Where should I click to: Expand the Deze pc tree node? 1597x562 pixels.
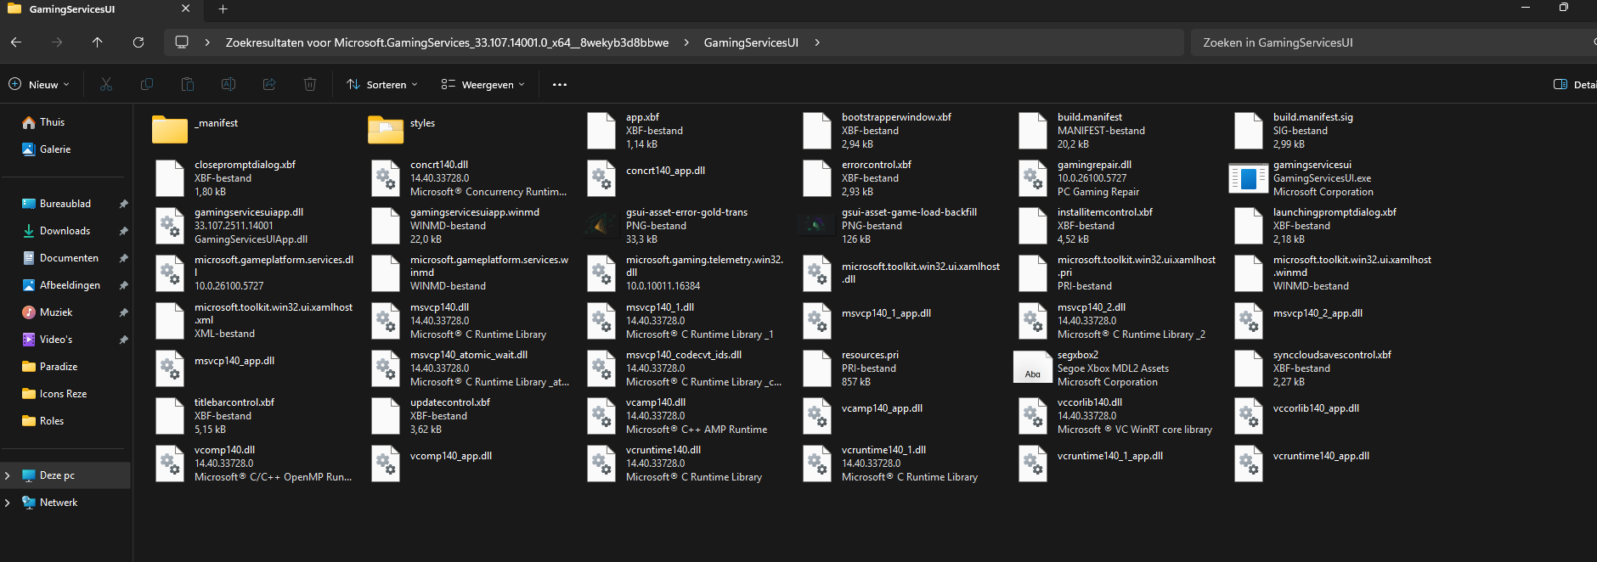click(8, 475)
